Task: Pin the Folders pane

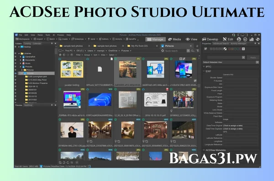Action: (x=52, y=43)
